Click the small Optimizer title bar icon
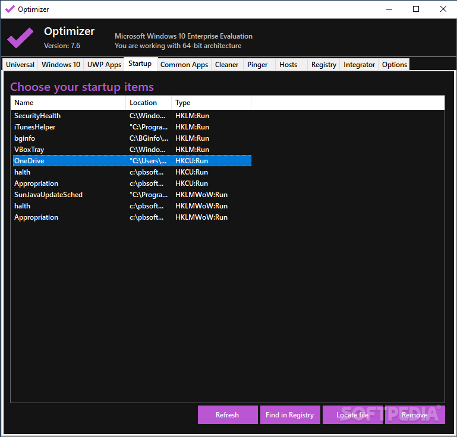The image size is (457, 437). coord(10,9)
